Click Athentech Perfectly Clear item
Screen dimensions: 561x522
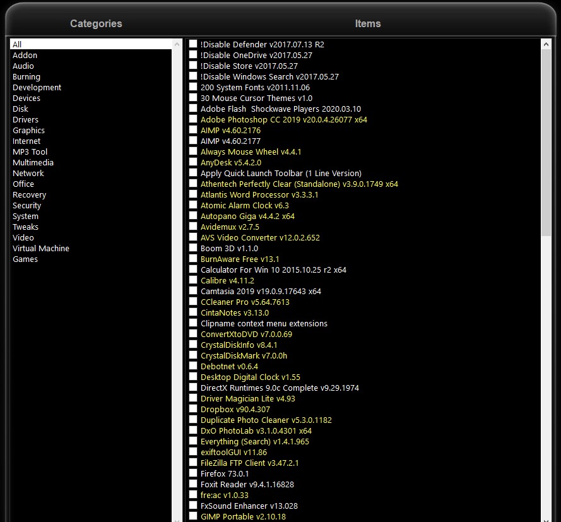click(x=299, y=184)
